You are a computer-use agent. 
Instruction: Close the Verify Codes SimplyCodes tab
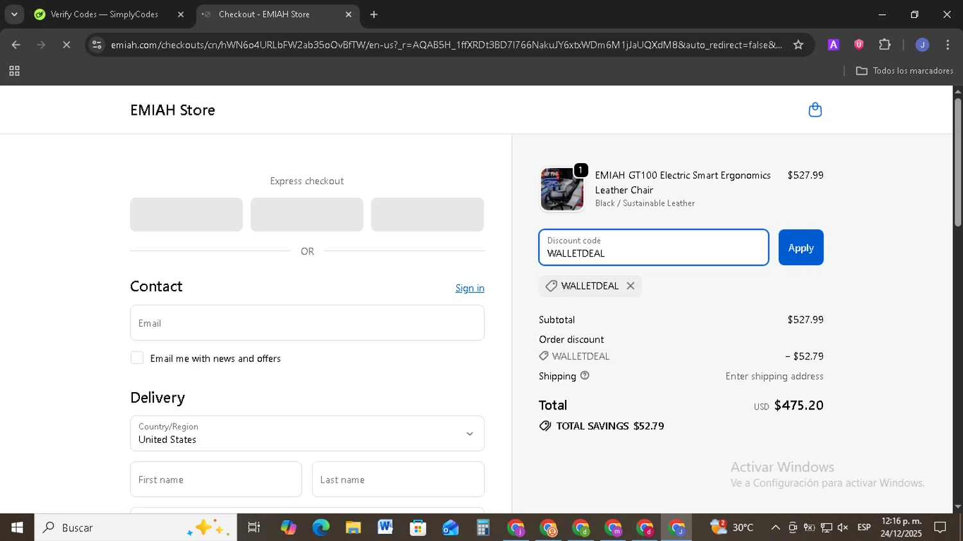pos(180,14)
